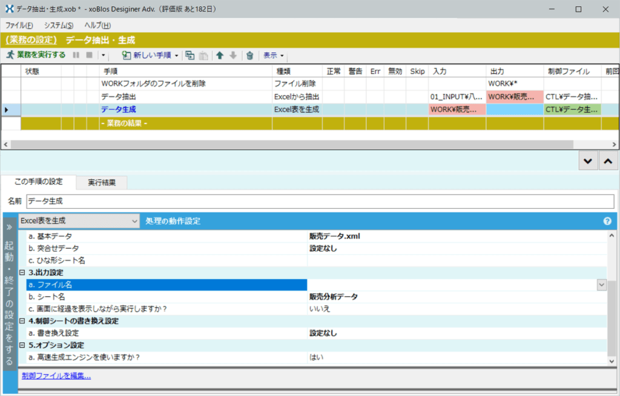Move the step up with the up arrow

[220, 55]
